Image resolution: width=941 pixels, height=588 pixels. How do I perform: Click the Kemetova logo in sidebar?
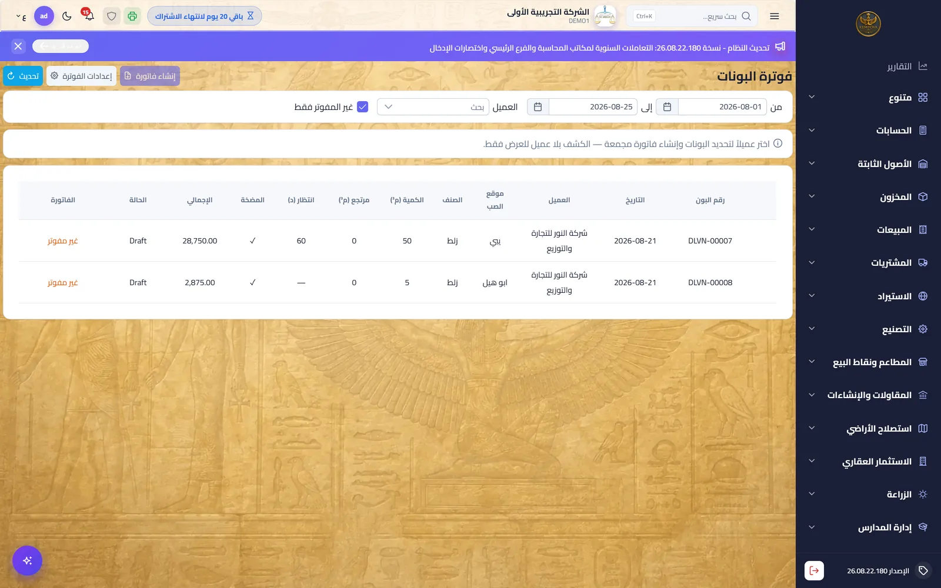click(x=868, y=24)
